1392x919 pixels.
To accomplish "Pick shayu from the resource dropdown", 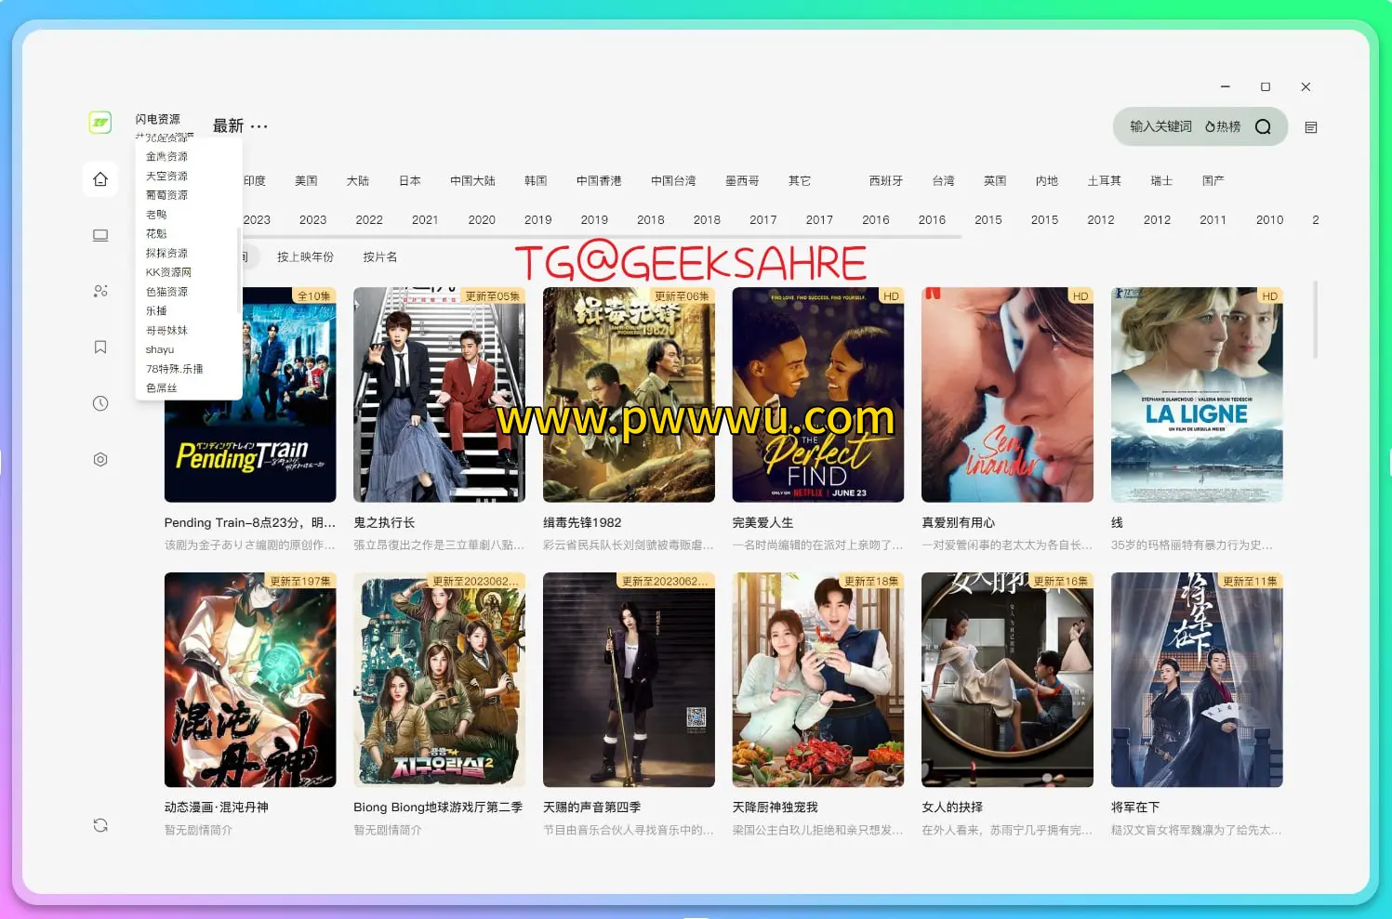I will coord(159,349).
